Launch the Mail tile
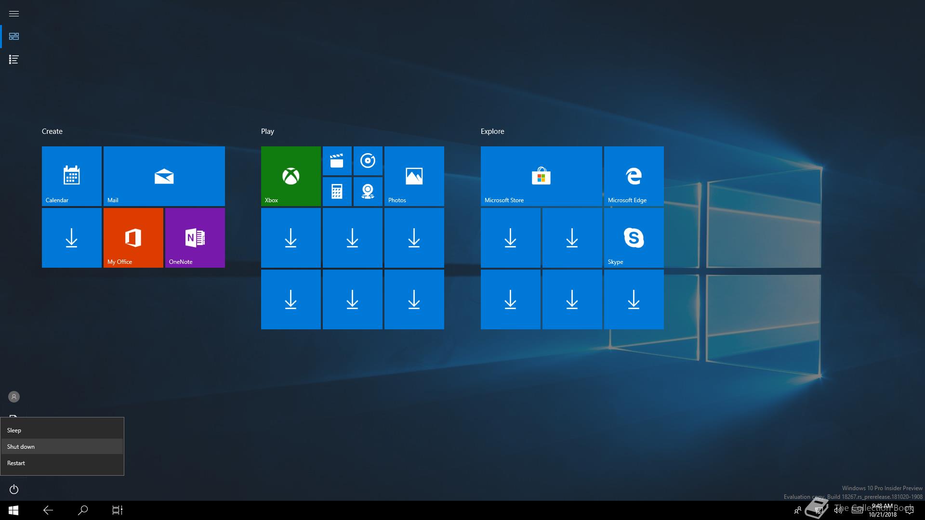Viewport: 925px width, 520px height. [164, 176]
